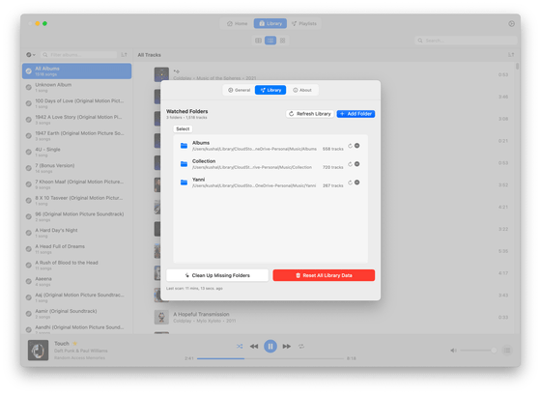Click the Add Folder button
The image size is (541, 394).
pyautogui.click(x=356, y=114)
